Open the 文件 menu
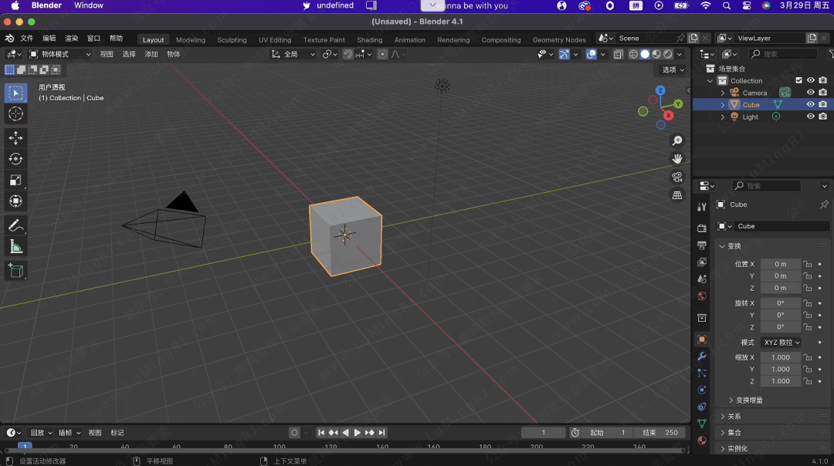 pos(26,39)
